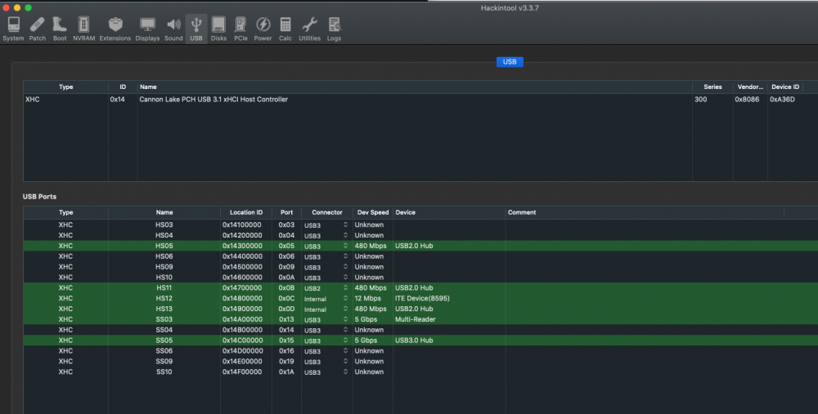
Task: Select the HS09 port row
Action: (420, 267)
